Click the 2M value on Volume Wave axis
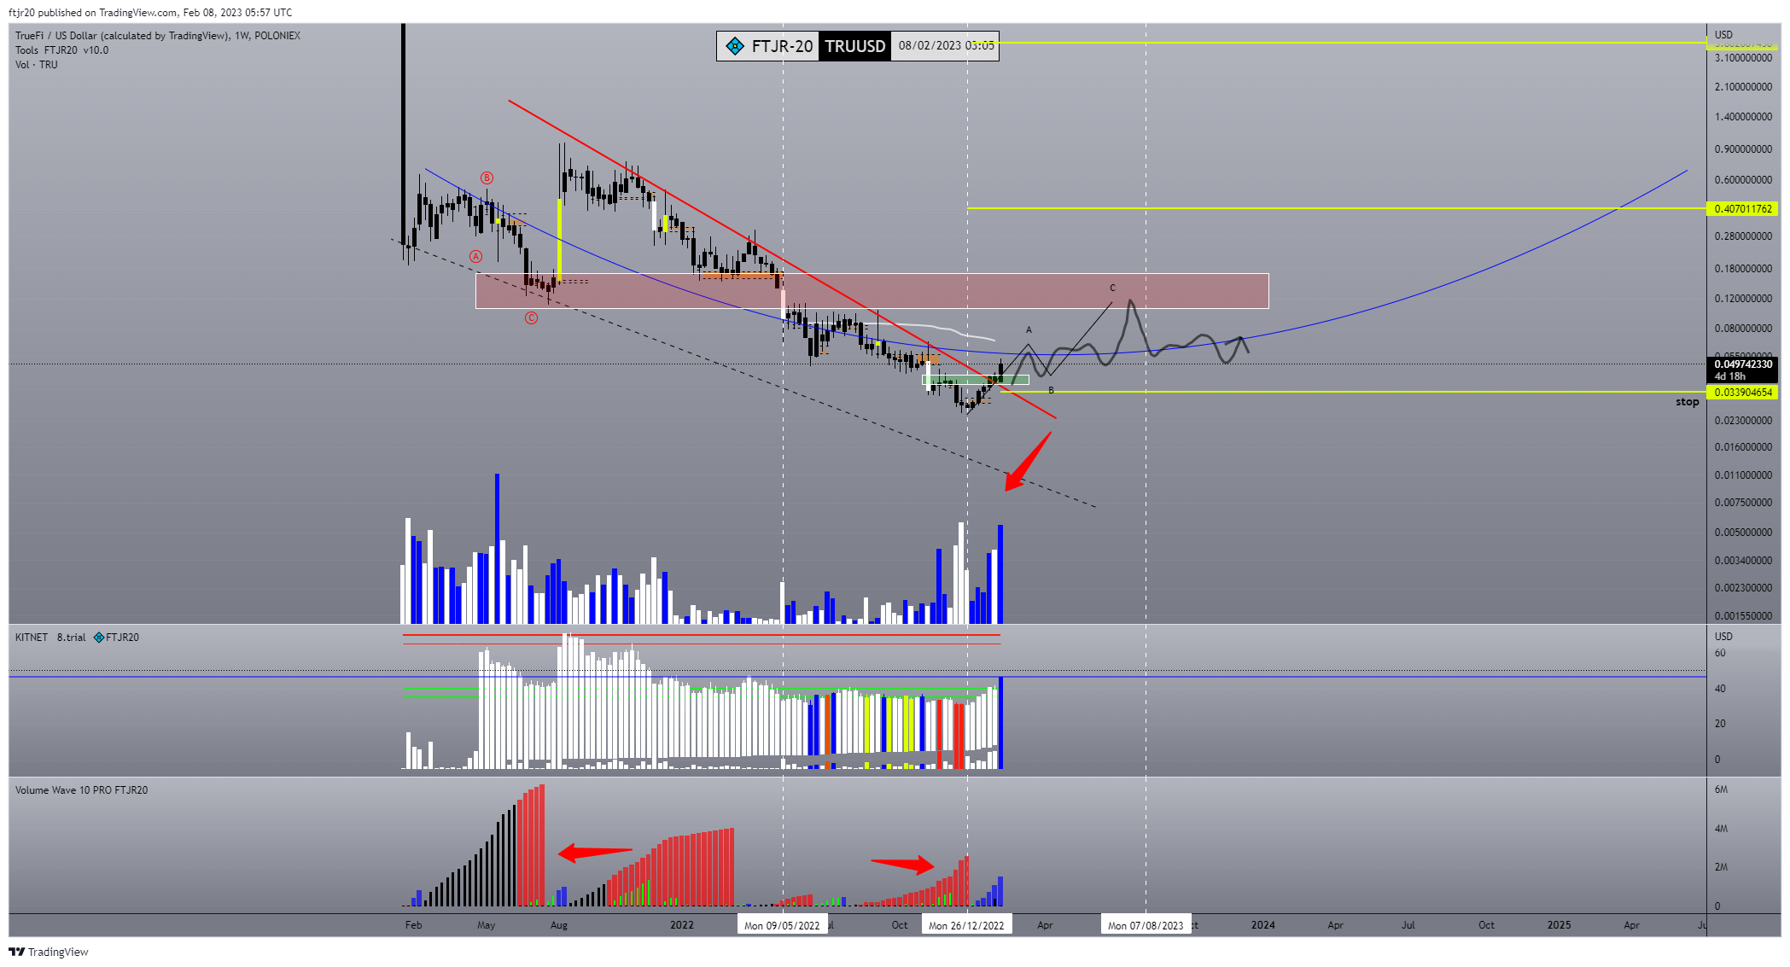Image resolution: width=1790 pixels, height=967 pixels. [1721, 867]
